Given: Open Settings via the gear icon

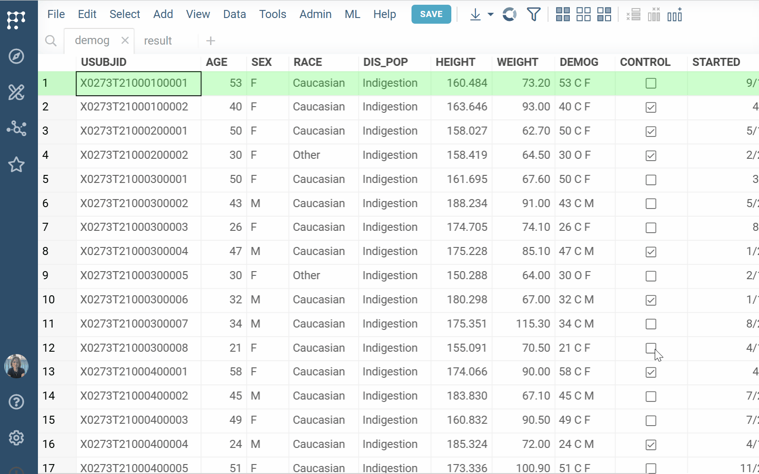Looking at the screenshot, I should click(x=16, y=438).
